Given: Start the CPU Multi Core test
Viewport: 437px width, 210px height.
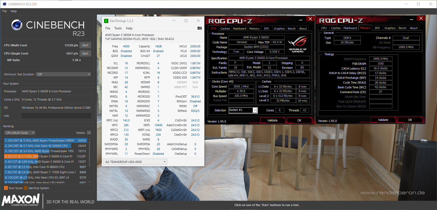Looking at the screenshot, I should point(85,45).
